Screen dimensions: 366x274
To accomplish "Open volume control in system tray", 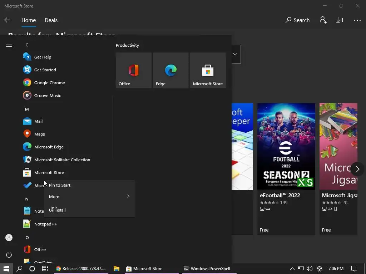I will click(x=310, y=269).
